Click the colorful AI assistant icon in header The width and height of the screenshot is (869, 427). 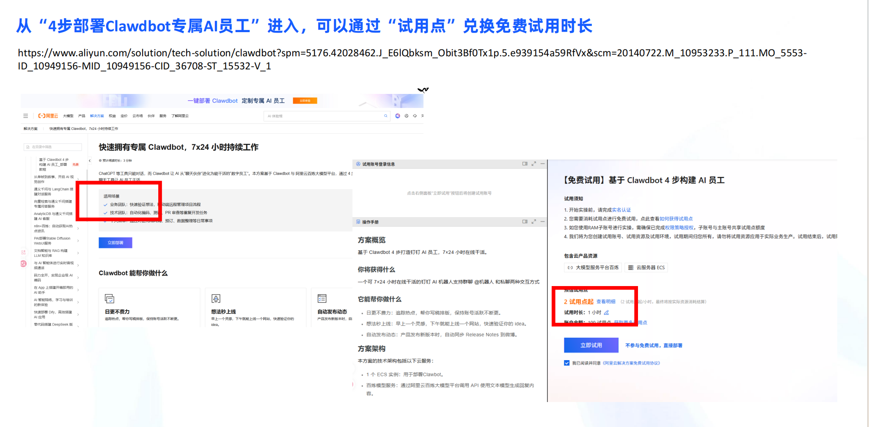pyautogui.click(x=397, y=116)
